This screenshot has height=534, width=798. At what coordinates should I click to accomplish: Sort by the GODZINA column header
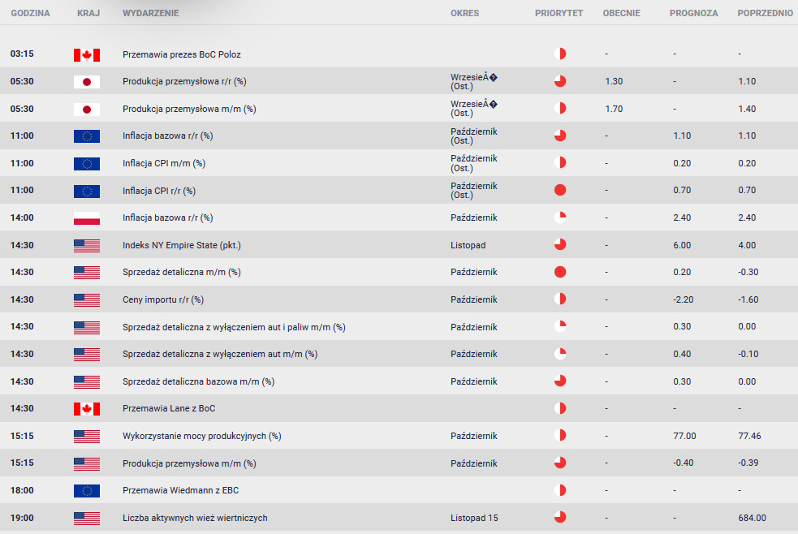coord(31,13)
